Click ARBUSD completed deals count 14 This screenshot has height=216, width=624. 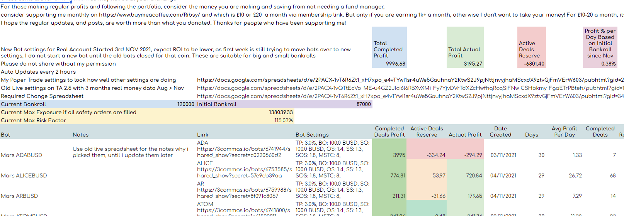pyautogui.click(x=613, y=196)
